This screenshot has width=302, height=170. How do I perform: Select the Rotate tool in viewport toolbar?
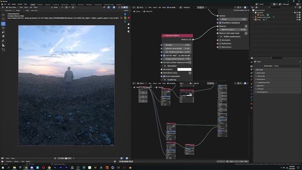[x=3, y=28]
